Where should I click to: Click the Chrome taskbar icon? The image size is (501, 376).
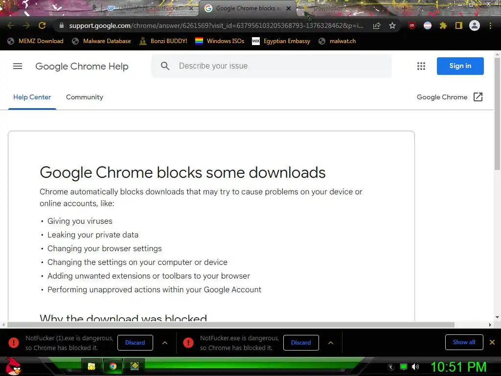tap(113, 366)
